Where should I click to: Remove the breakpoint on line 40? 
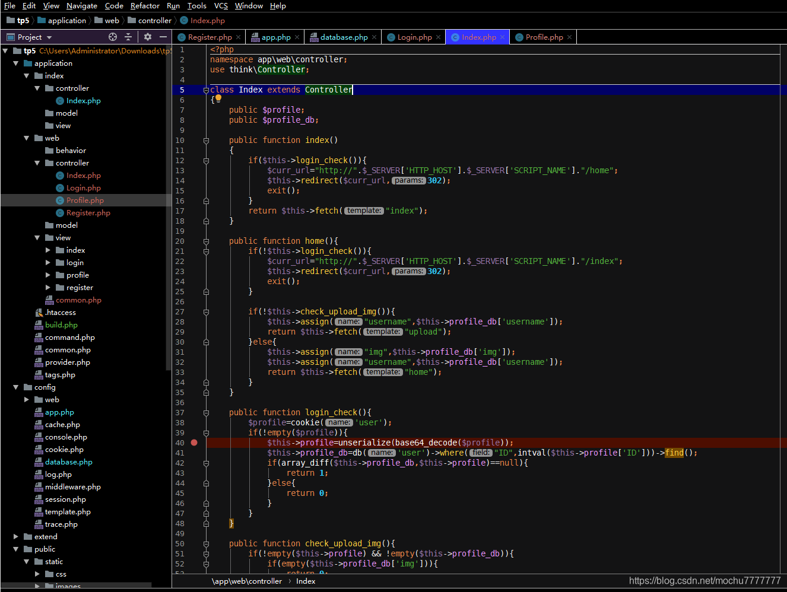(194, 443)
